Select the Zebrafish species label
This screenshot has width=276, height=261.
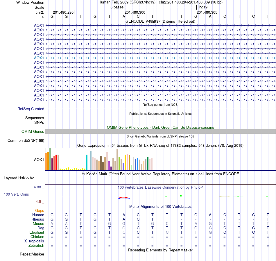[x=36, y=246]
